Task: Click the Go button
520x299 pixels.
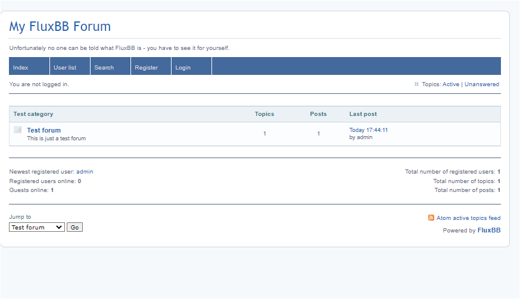Action: tap(74, 227)
